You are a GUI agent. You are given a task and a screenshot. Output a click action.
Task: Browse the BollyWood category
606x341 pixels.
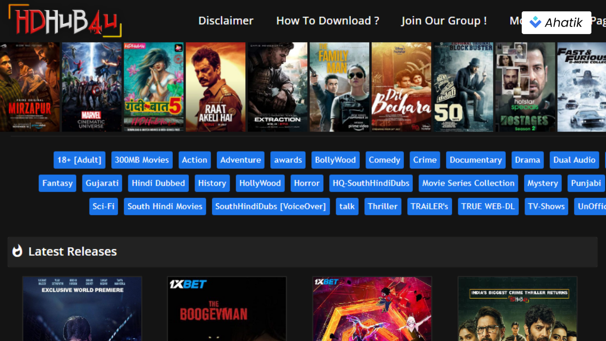[336, 160]
